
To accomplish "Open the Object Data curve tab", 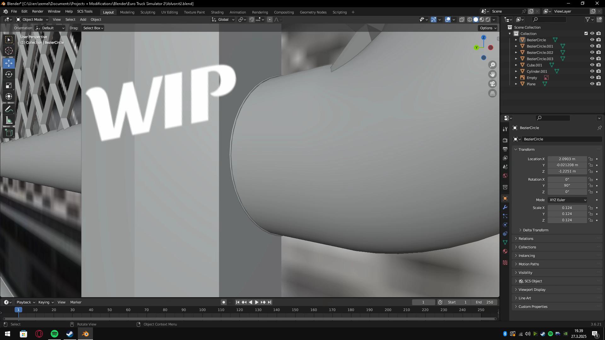I will pyautogui.click(x=505, y=242).
